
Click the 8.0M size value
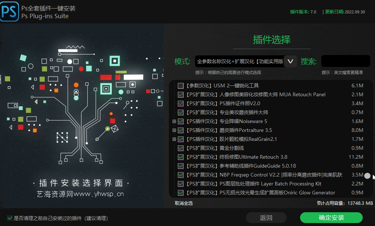tap(357, 130)
